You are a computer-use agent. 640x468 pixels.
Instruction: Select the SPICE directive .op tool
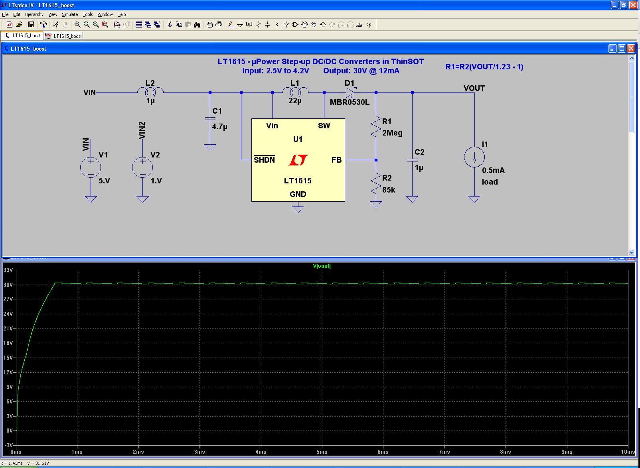(369, 25)
